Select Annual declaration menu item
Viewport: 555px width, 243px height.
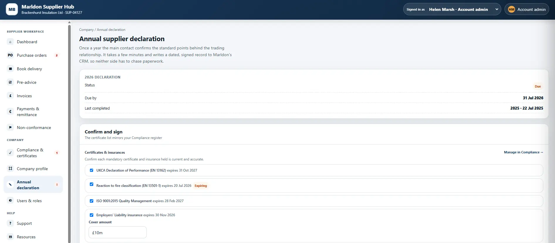33,185
